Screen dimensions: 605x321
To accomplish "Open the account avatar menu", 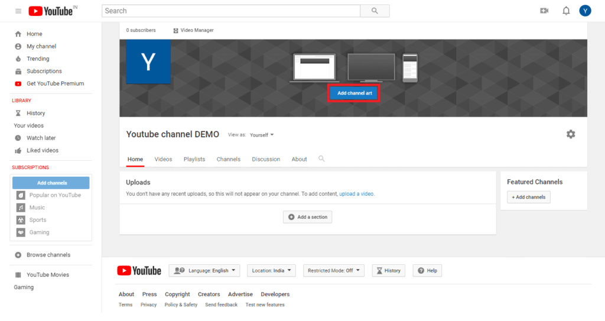I will (x=585, y=11).
